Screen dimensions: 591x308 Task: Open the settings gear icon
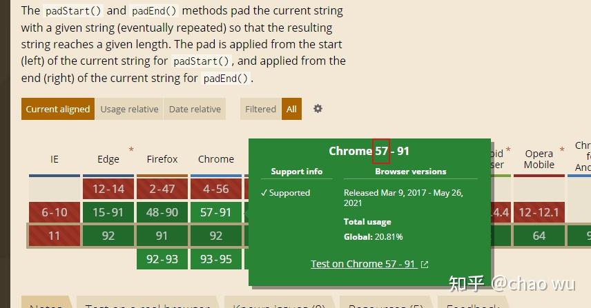coord(318,109)
